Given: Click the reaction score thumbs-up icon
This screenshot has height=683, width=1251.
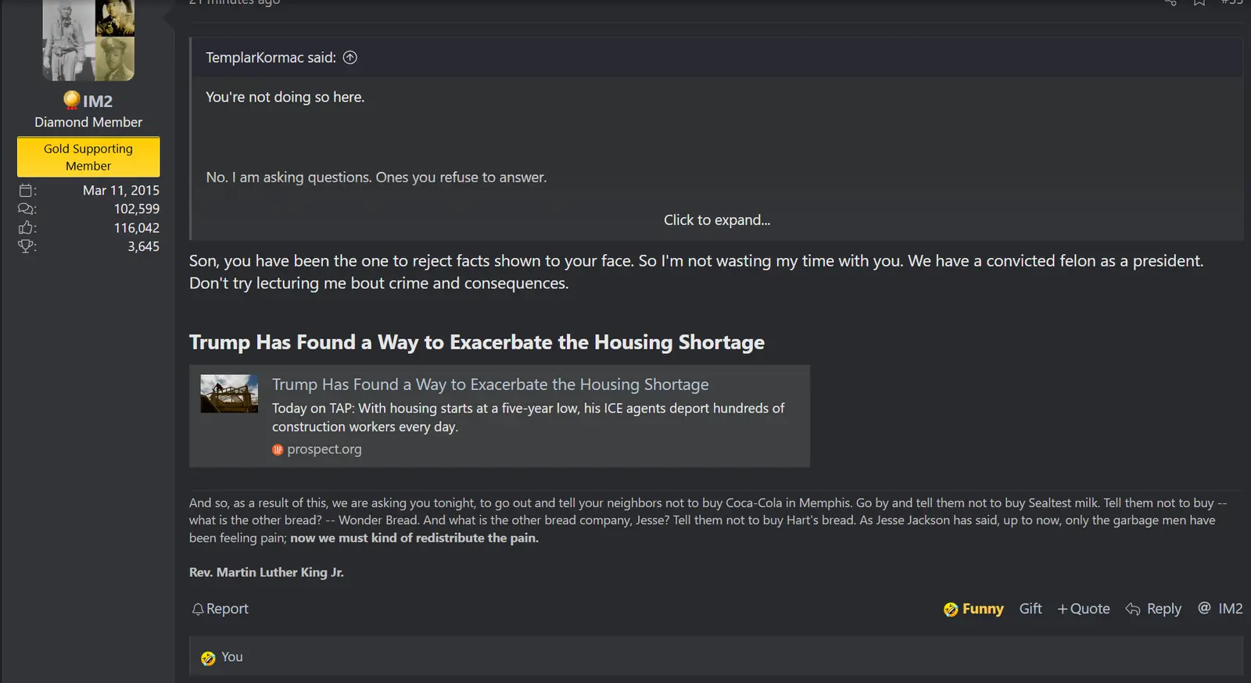Looking at the screenshot, I should point(27,227).
